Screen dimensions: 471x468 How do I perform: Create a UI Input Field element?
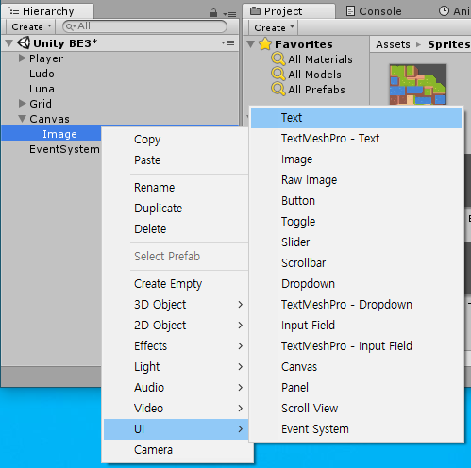(x=356, y=326)
